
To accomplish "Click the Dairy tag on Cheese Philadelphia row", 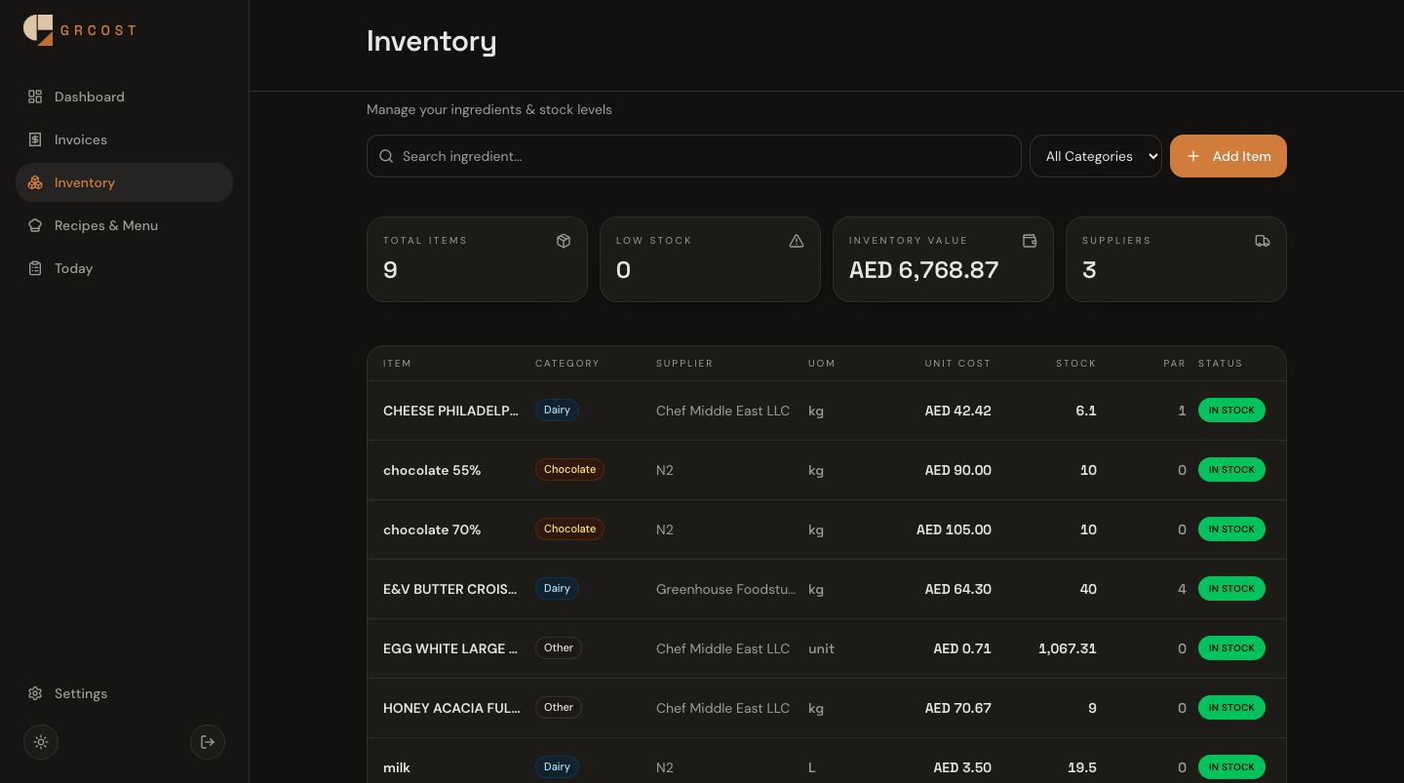I will click(x=557, y=411).
